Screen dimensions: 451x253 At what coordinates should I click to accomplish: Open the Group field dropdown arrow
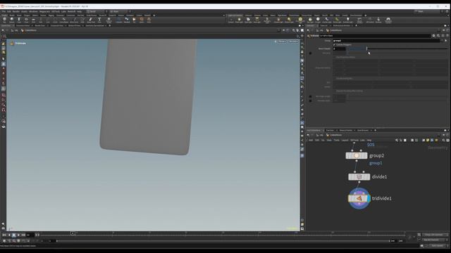tap(442, 41)
